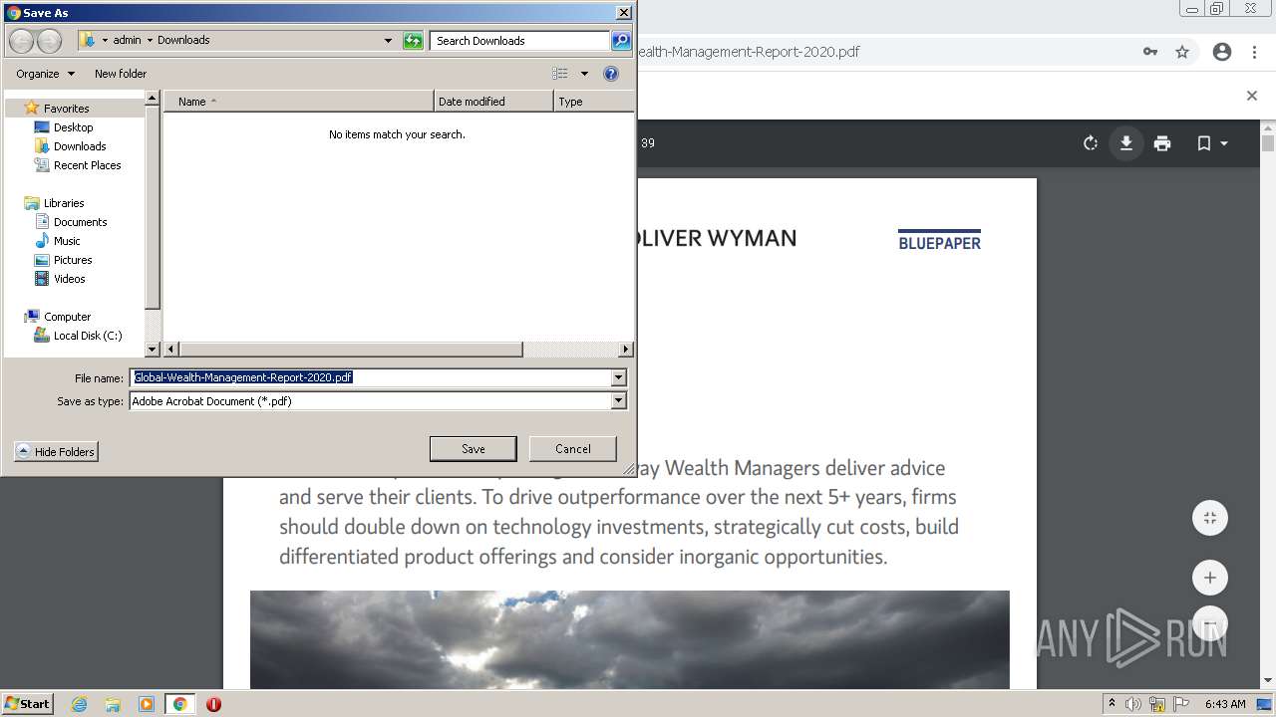Print the PDF document
Viewport: 1276px width, 717px height.
(1162, 143)
